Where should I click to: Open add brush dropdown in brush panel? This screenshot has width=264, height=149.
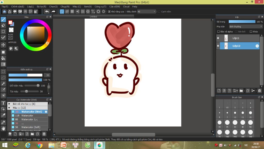point(23,134)
